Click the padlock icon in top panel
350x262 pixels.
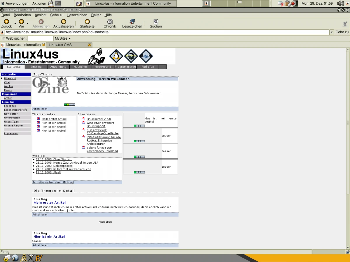pos(288,3)
